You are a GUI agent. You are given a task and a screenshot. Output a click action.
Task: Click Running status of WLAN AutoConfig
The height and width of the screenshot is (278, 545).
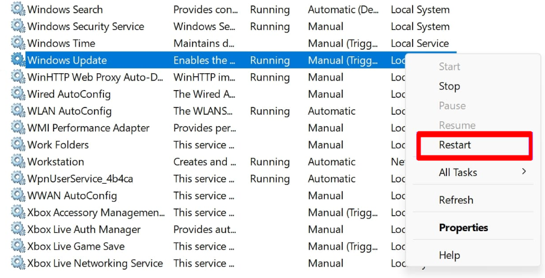pos(269,111)
